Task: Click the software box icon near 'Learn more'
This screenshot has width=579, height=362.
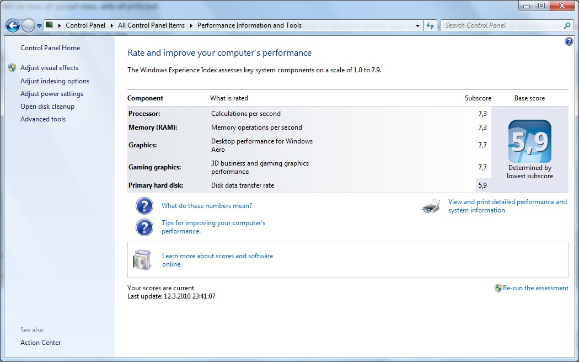Action: [142, 260]
